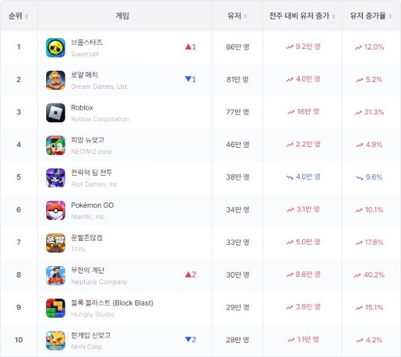Sort by 유저 증가율 column arrows
The image size is (401, 357).
coord(390,16)
